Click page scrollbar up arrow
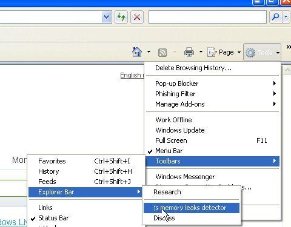This screenshot has height=227, width=291. pos(287,70)
